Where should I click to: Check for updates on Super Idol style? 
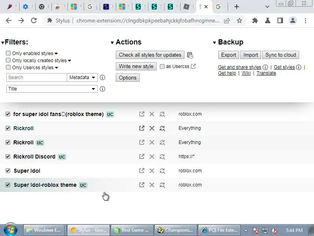pyautogui.click(x=162, y=171)
